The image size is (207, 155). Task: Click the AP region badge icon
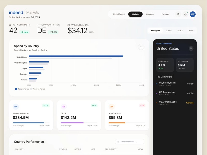click(112, 106)
